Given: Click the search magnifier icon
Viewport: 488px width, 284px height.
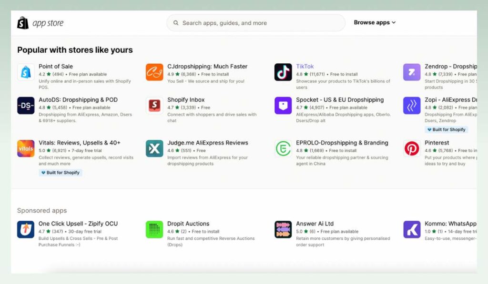Looking at the screenshot, I should (176, 23).
